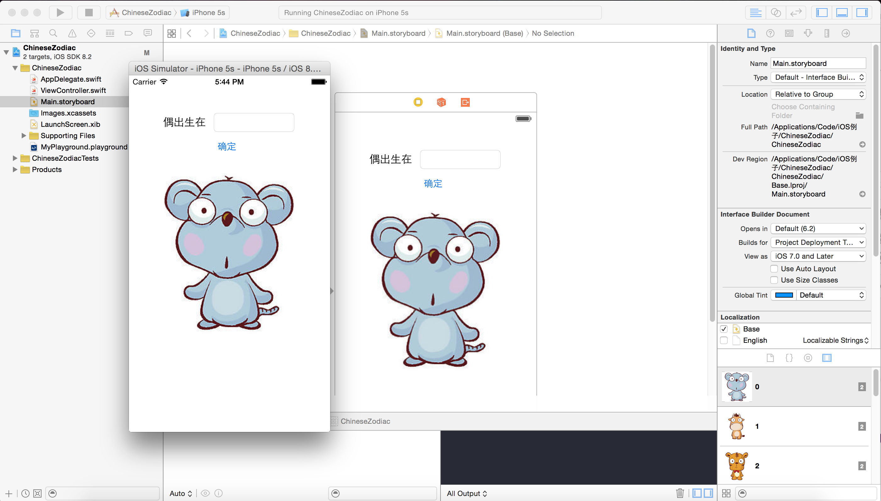
Task: Select the Stop button in toolbar
Action: (88, 12)
